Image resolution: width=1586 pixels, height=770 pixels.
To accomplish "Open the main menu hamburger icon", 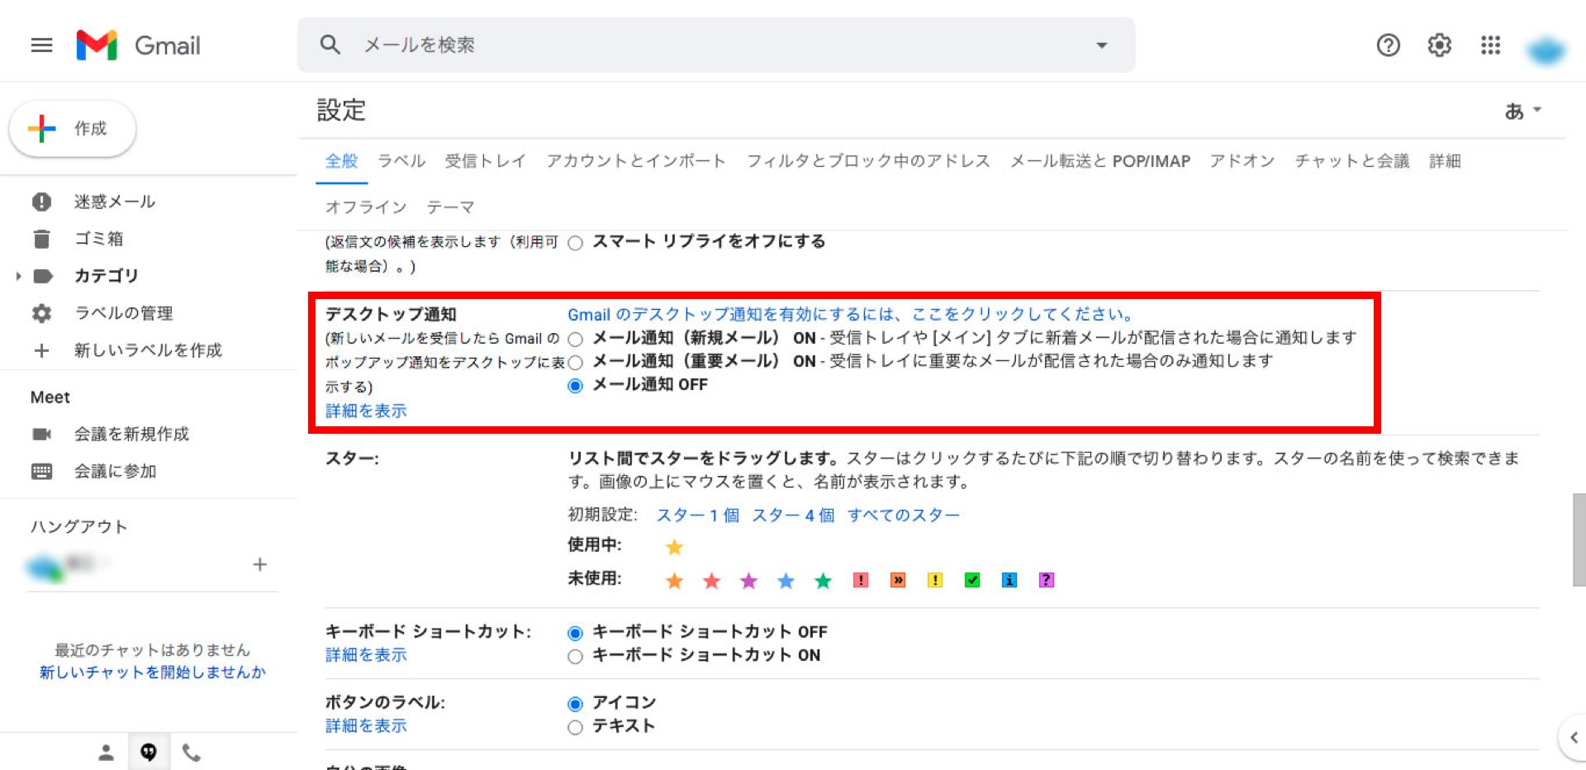I will (x=41, y=45).
